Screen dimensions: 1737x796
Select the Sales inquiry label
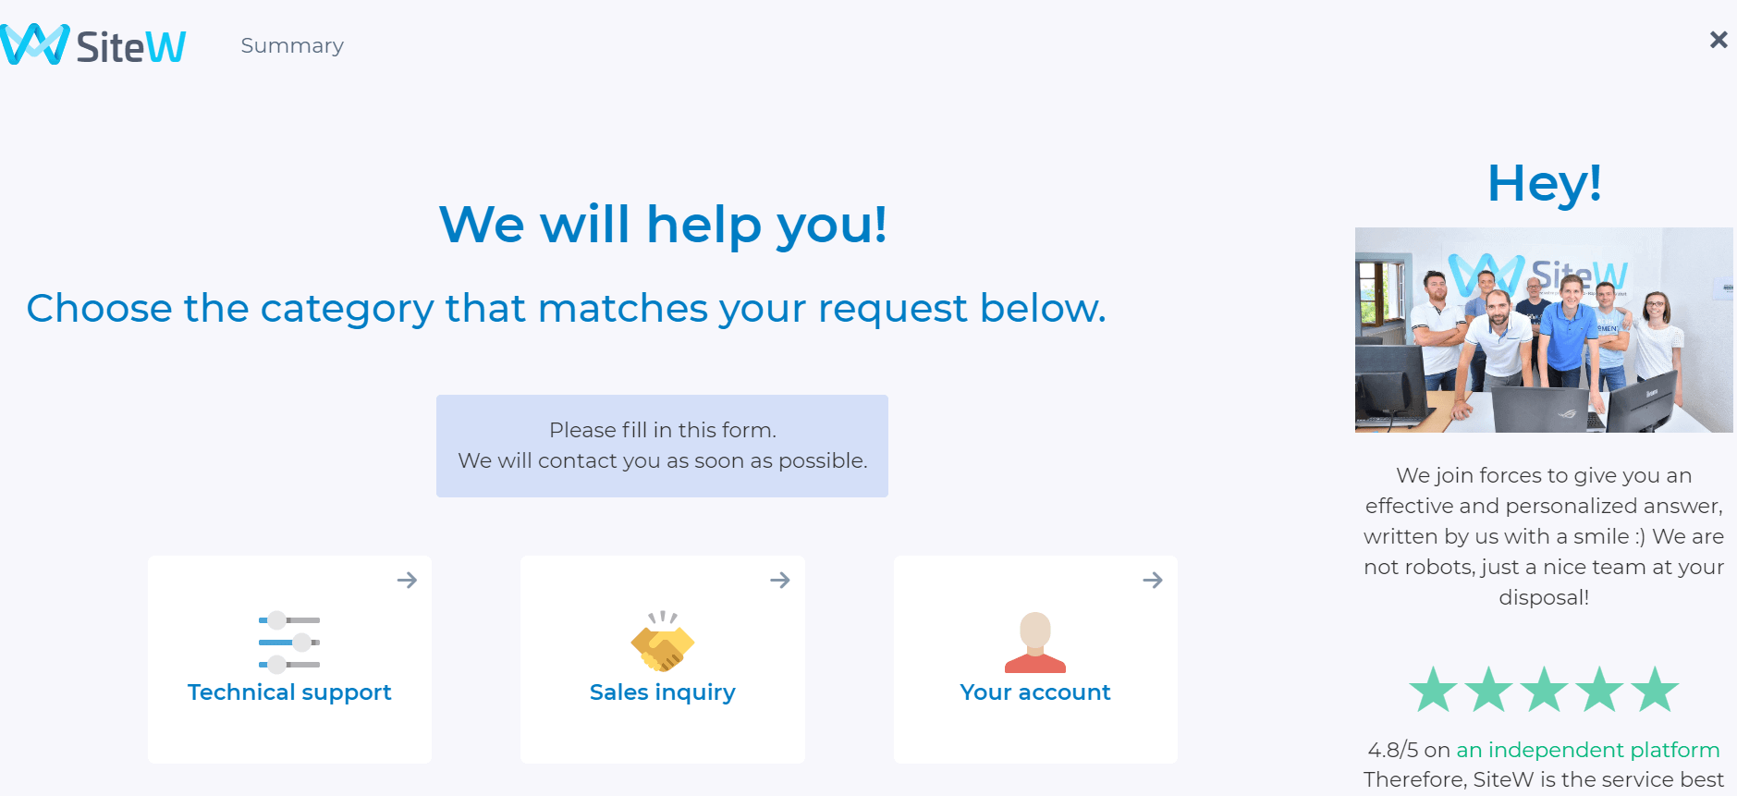663,692
